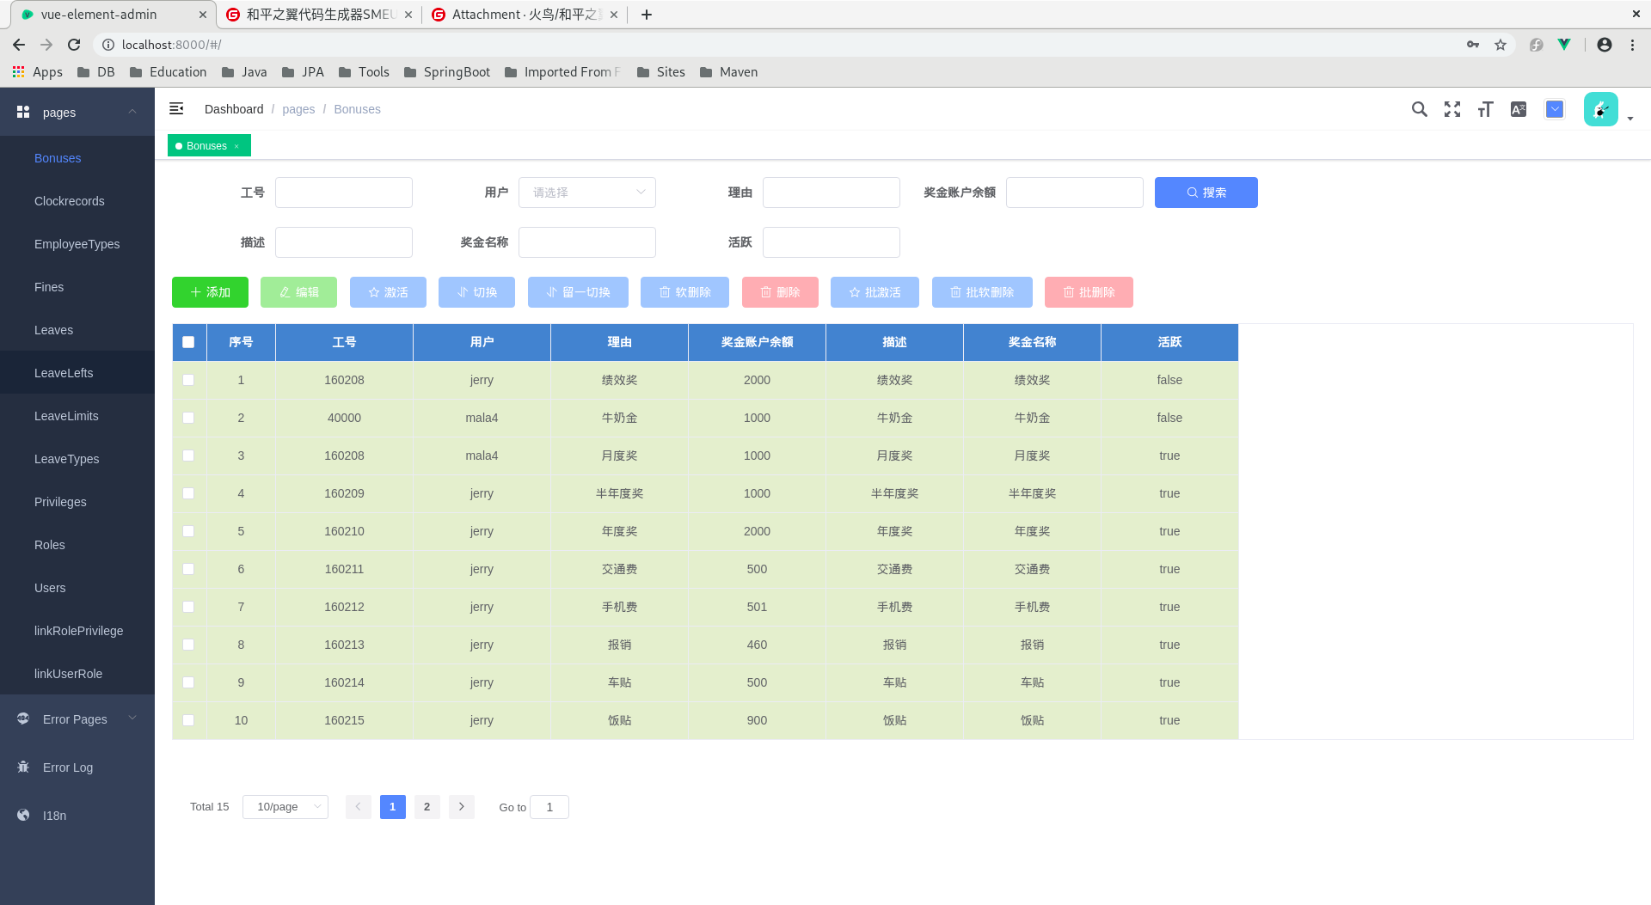Close the Bonuses tag tab
The width and height of the screenshot is (1651, 905).
pos(236,146)
